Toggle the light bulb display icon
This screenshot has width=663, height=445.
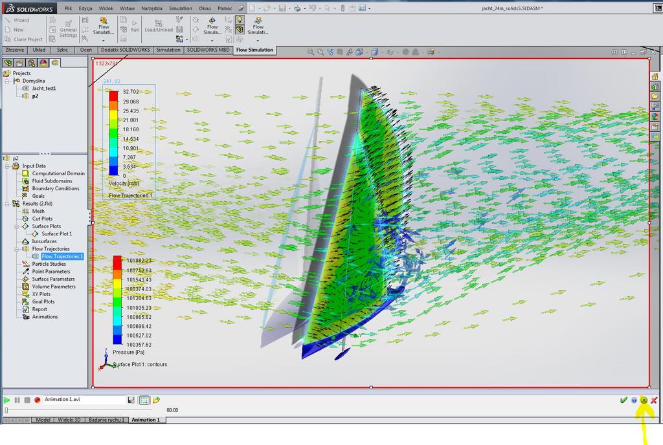pyautogui.click(x=240, y=20)
